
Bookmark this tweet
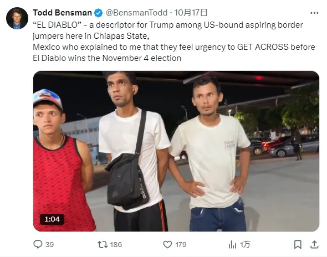[298, 244]
